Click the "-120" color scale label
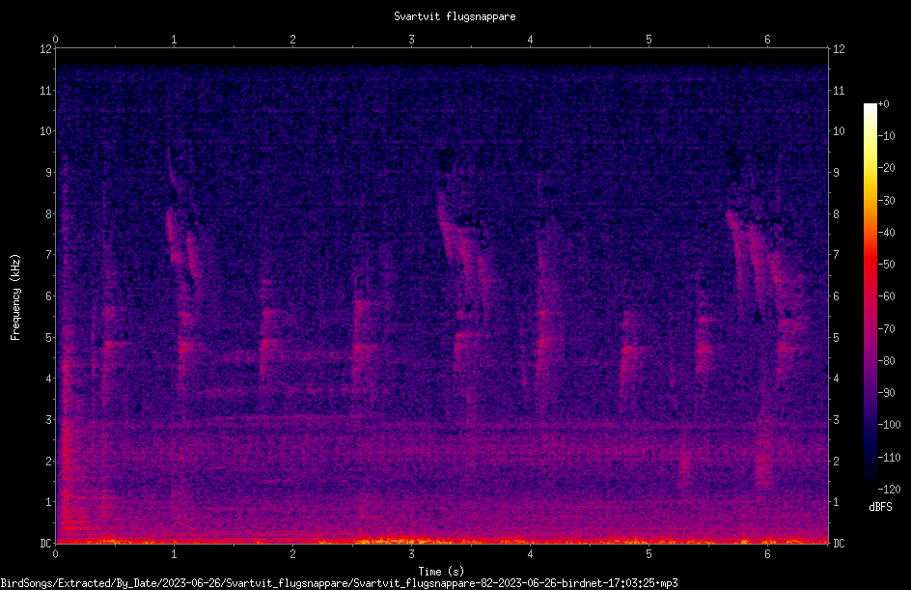 click(889, 490)
